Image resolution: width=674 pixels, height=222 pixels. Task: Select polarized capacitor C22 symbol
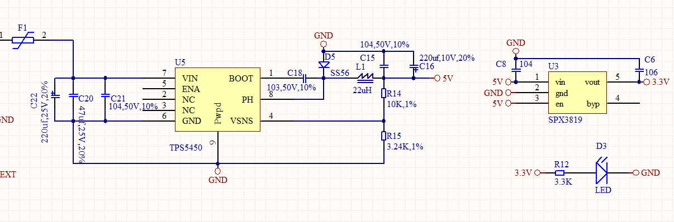pos(55,95)
